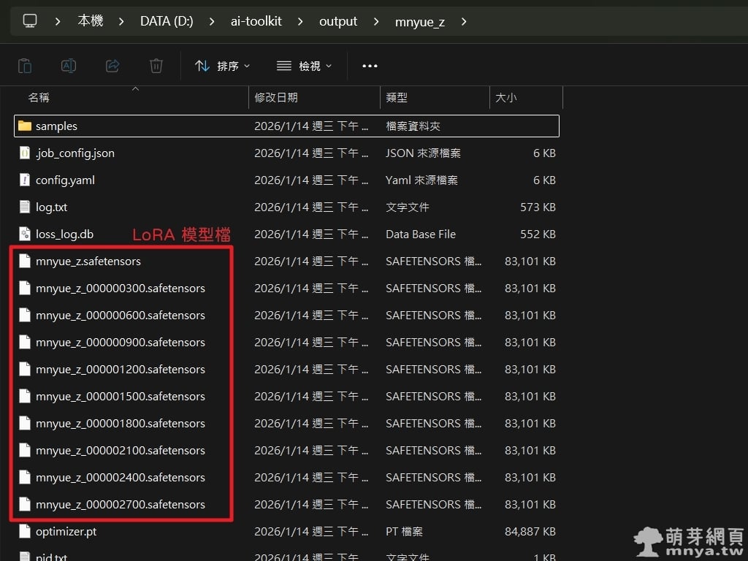
Task: Select the loss_log.db file
Action: coord(64,234)
